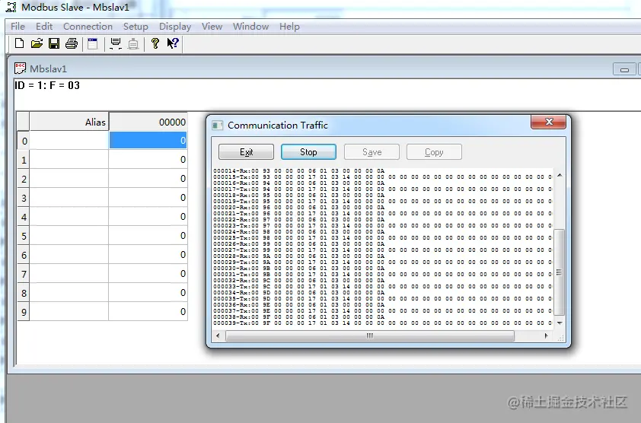Screen dimensions: 641x423
Task: Click the horizontal scrollbar thumb in traffic log
Action: tap(370, 336)
